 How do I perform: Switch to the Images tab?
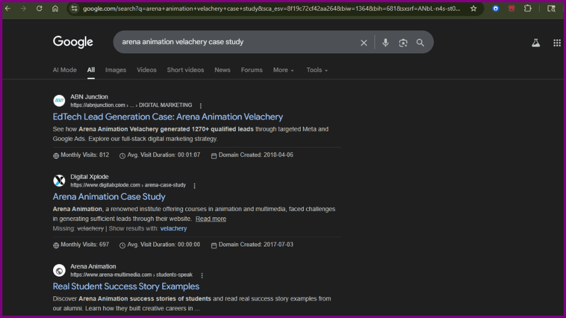click(x=116, y=70)
